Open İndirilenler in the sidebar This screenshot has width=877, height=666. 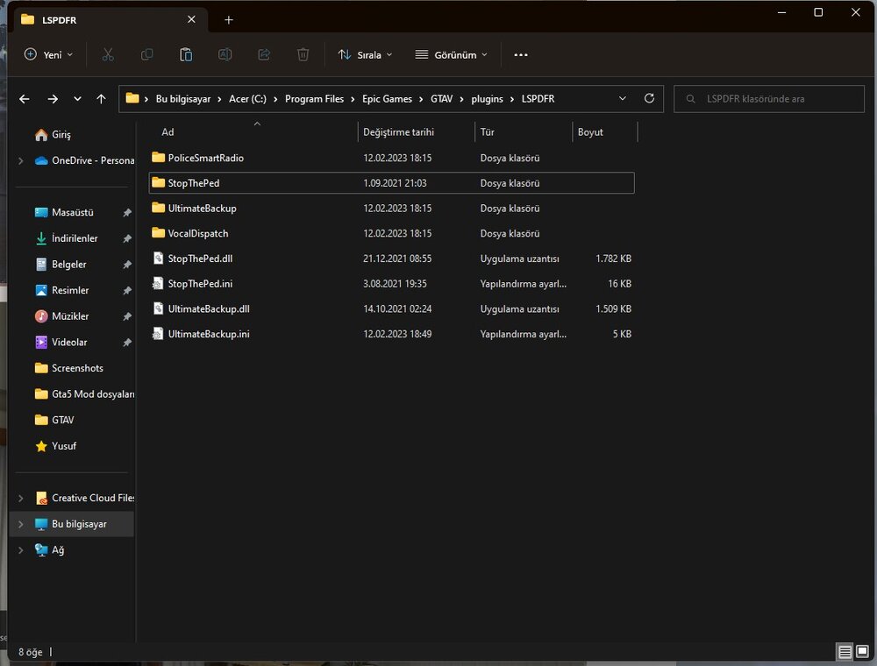point(75,238)
